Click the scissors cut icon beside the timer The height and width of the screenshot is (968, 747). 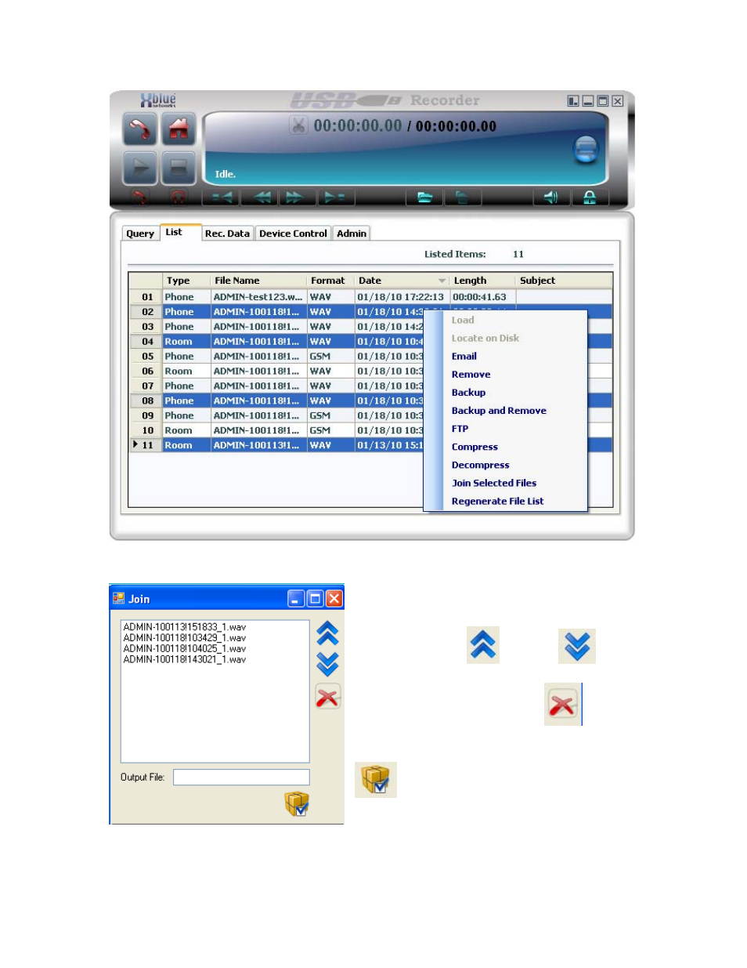point(298,125)
